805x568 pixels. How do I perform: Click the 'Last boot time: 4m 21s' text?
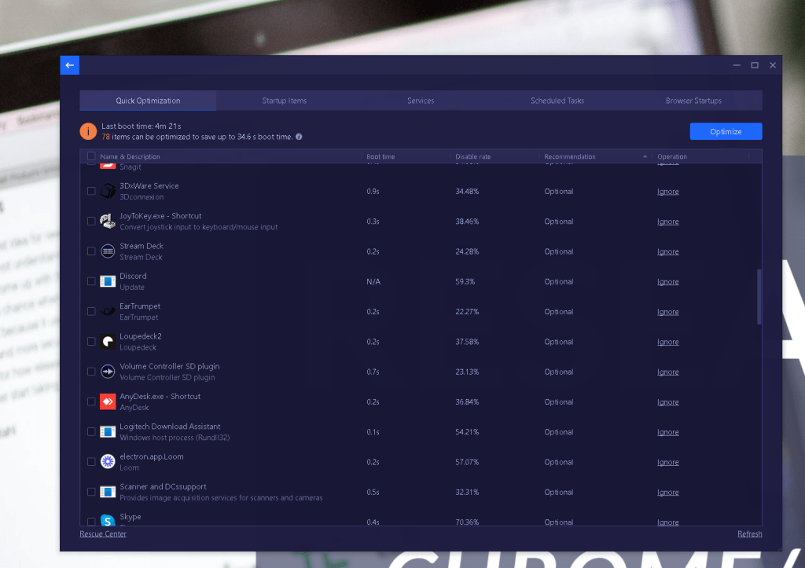click(142, 126)
